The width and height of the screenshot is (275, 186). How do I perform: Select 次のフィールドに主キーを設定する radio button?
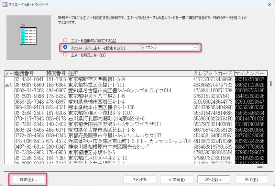coord(65,47)
